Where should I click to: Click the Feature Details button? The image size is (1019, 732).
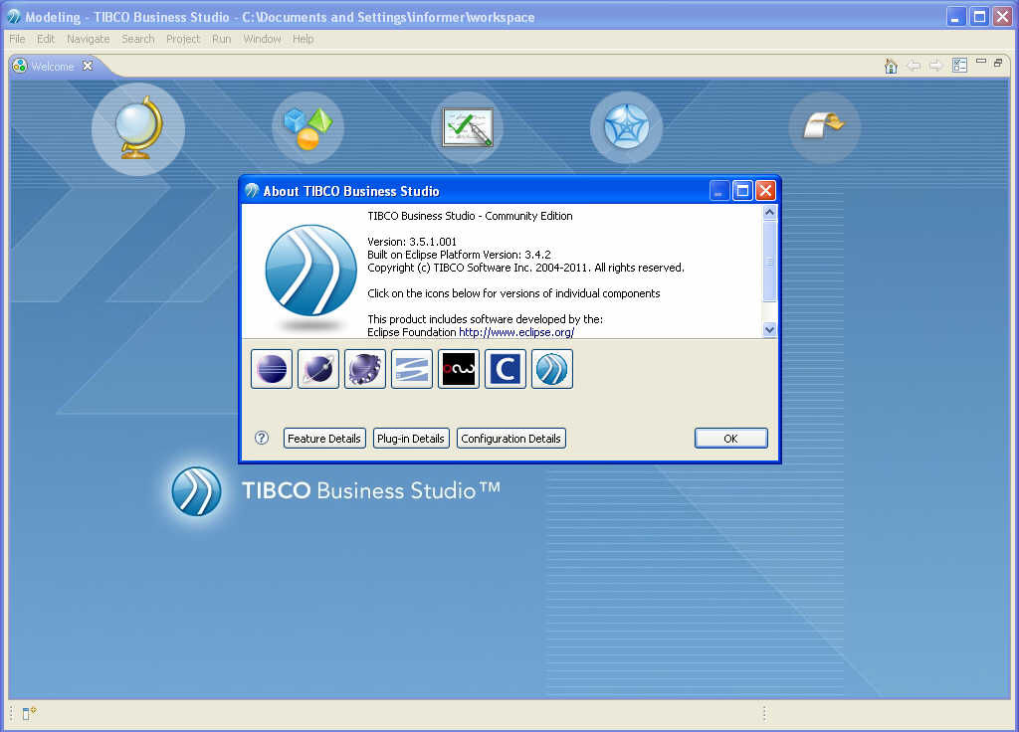[x=324, y=438]
